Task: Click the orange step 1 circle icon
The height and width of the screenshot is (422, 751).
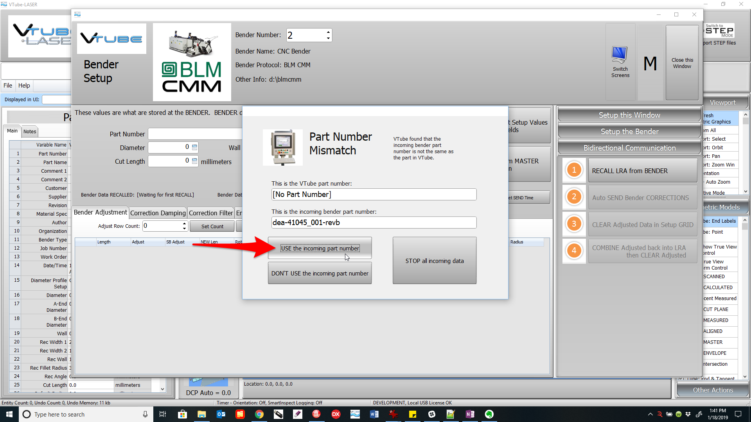Action: tap(574, 170)
